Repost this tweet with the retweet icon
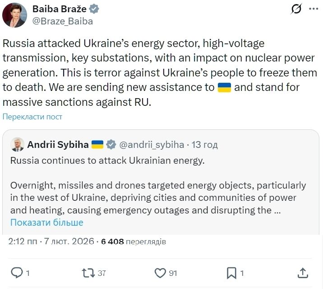 (88, 273)
